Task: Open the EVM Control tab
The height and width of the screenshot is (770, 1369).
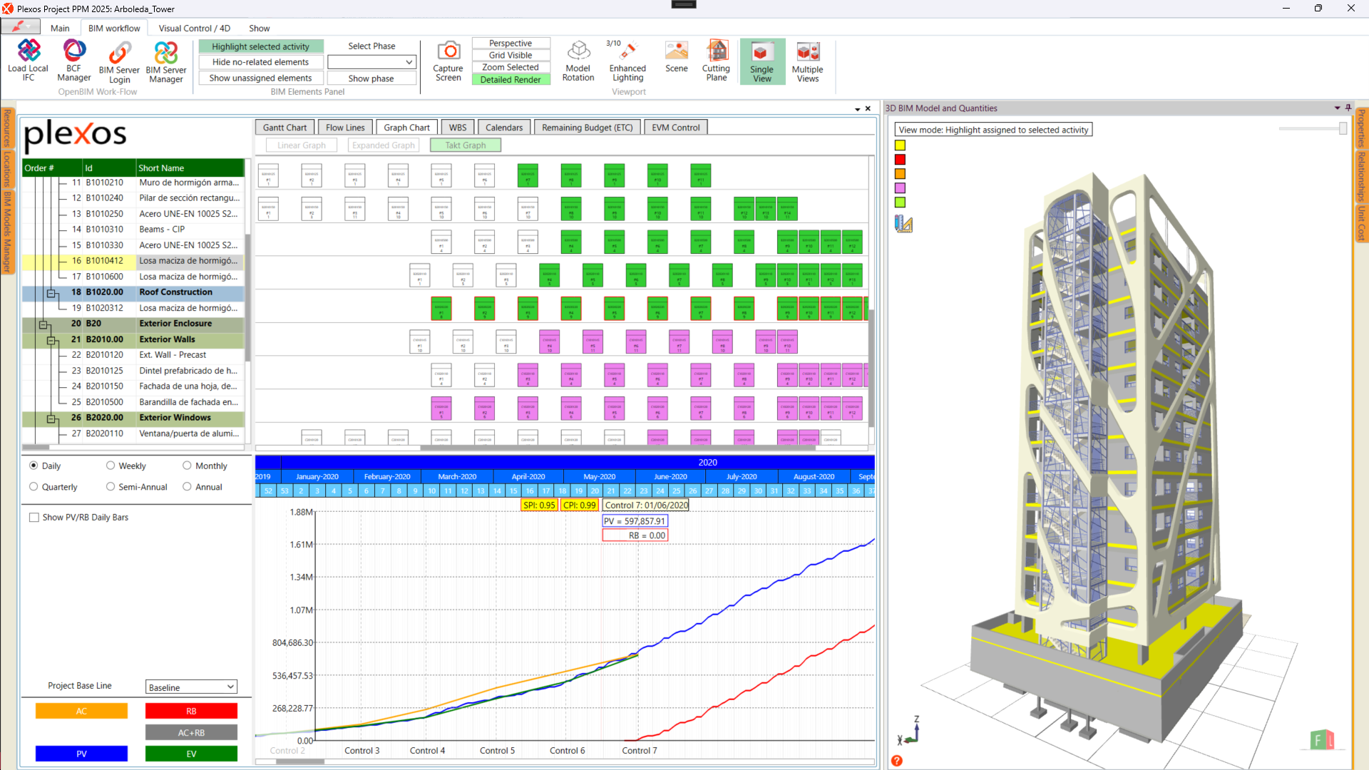Action: [675, 127]
